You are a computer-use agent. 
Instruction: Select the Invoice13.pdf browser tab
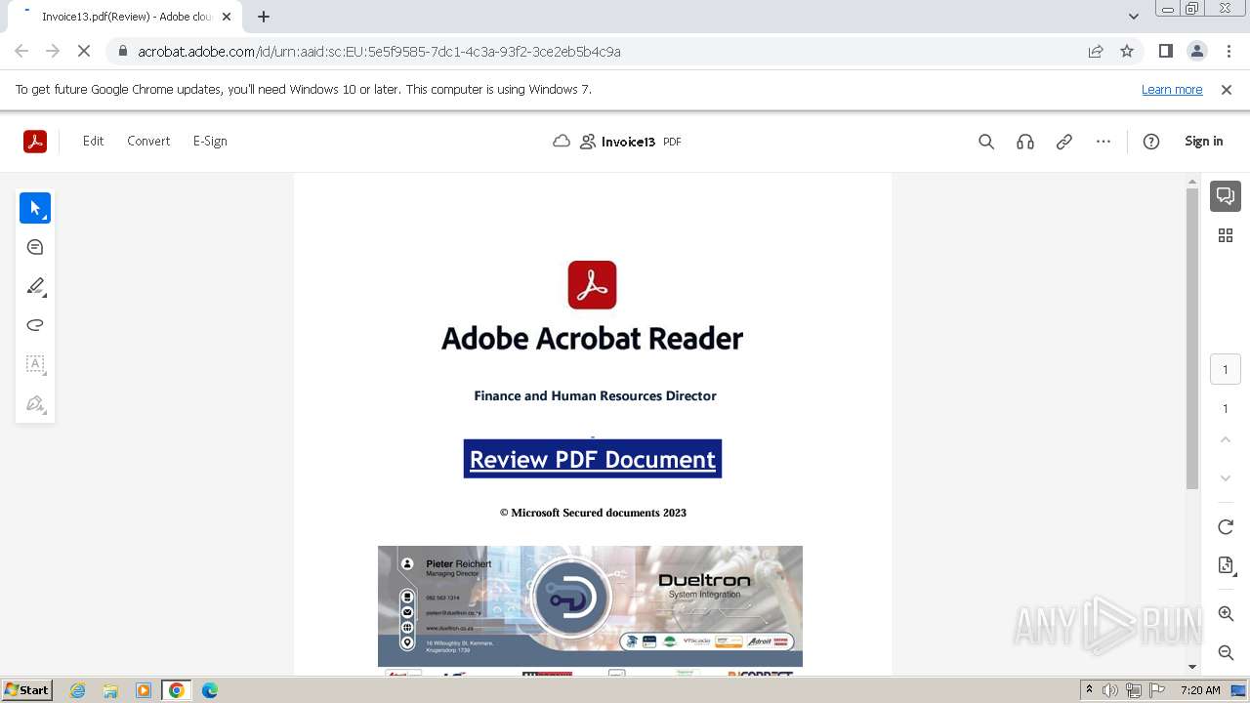coord(123,17)
